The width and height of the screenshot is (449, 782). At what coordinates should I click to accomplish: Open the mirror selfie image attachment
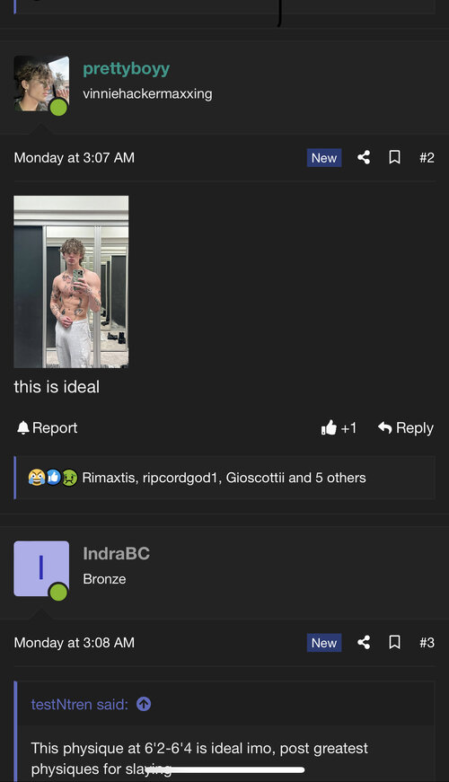coord(71,282)
